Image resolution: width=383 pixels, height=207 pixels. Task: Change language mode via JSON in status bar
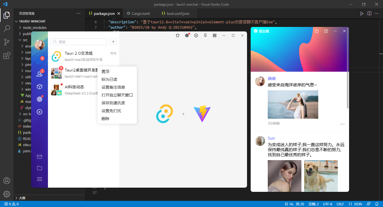(x=355, y=204)
